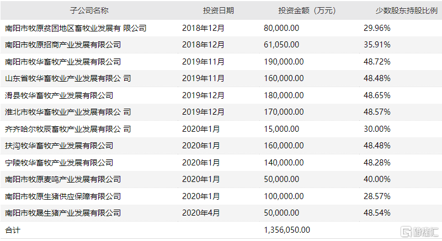
Task: Click the 2020年1月 date in 齐齐哈尔牧辰 row
Action: click(x=201, y=129)
